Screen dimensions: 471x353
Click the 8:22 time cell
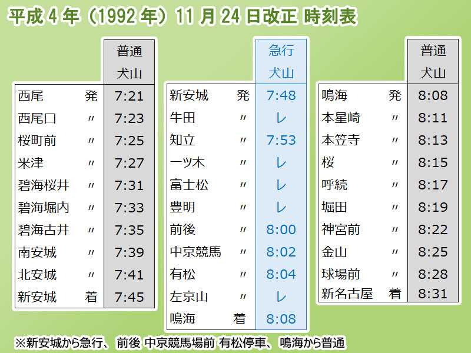(433, 229)
